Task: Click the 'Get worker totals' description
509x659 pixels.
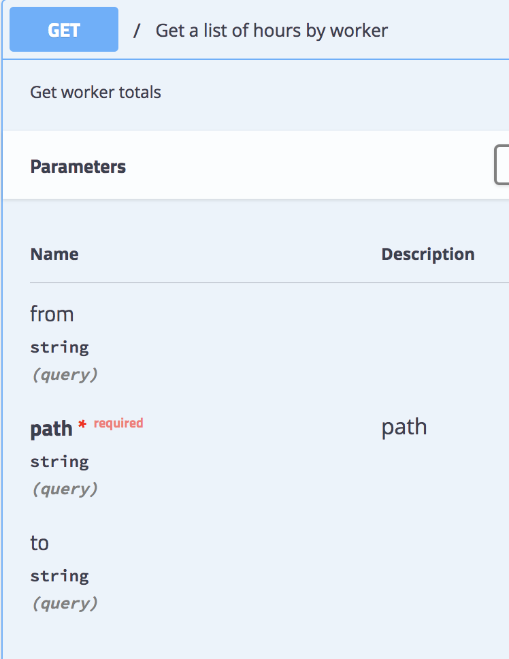Action: tap(95, 92)
